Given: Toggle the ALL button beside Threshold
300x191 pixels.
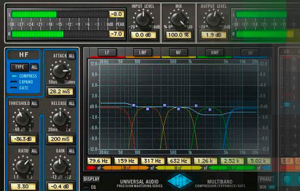Looking at the screenshot, I should [34, 103].
